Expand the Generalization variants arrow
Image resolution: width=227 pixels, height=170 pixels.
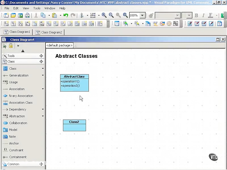(x=43, y=75)
